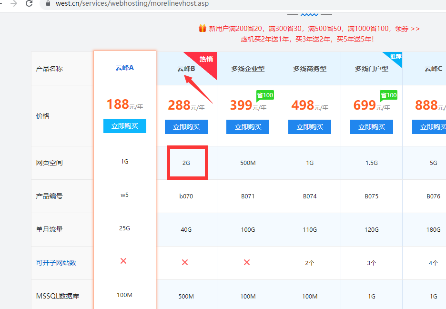This screenshot has height=309, width=446.
Task: Open the 可开子网站数 row link
Action: pos(56,263)
